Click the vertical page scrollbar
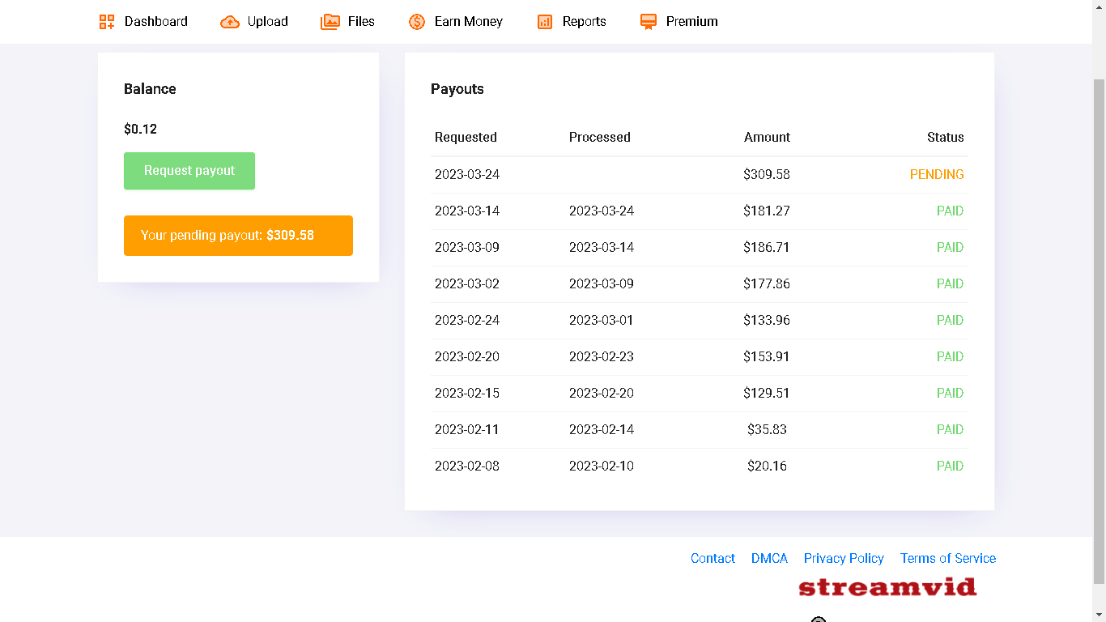The image size is (1106, 622). point(1099,324)
